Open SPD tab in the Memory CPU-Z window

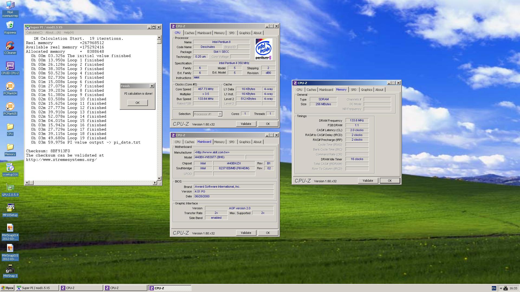point(354,90)
